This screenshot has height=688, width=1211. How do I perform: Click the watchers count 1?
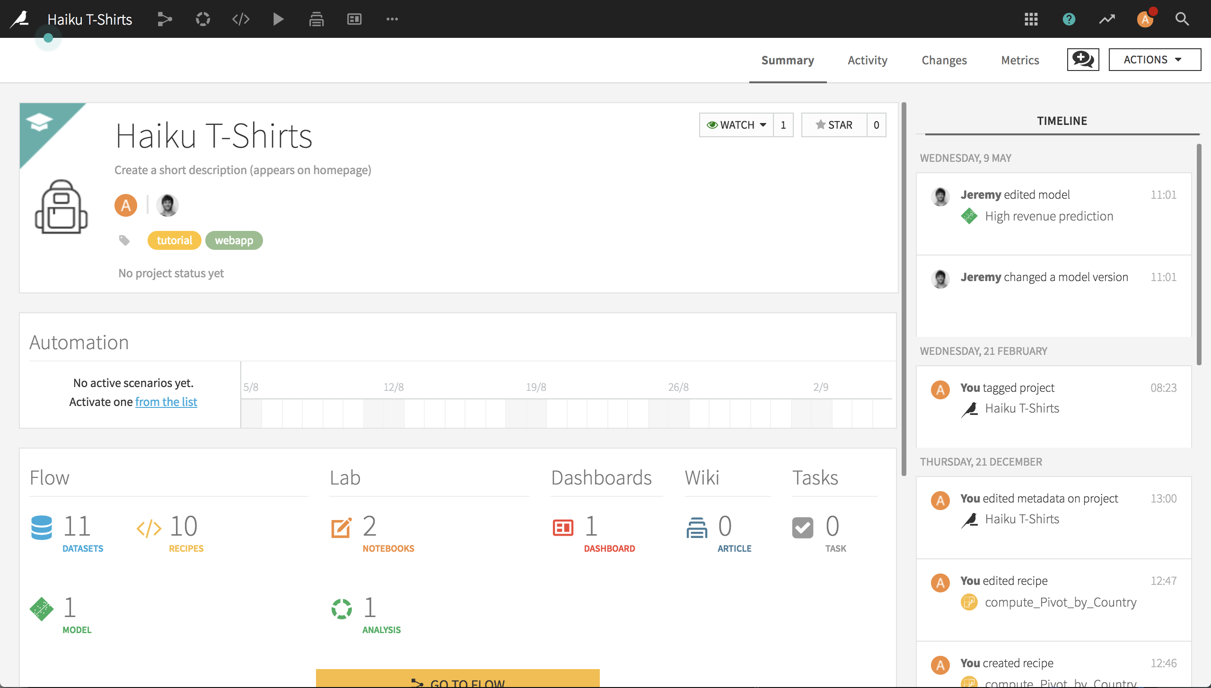(x=783, y=125)
